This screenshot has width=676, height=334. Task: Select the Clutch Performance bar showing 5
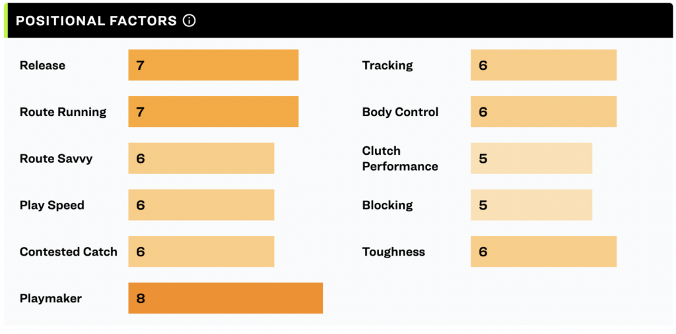click(531, 158)
